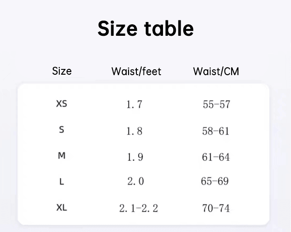This screenshot has height=232, width=291.
Task: Choose the XL size label
Action: coord(62,207)
